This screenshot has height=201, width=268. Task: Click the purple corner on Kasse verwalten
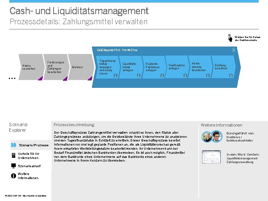pyautogui.click(x=41, y=78)
